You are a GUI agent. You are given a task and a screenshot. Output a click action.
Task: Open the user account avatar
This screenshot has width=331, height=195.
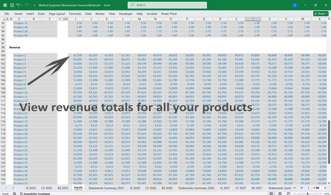click(x=295, y=5)
